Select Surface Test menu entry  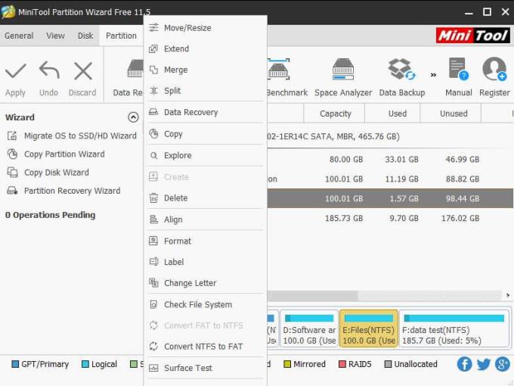point(205,368)
